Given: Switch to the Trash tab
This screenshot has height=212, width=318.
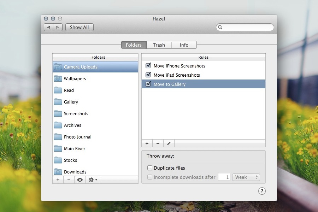Looking at the screenshot, I should tap(159, 45).
